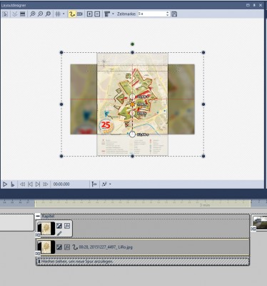Screen dimensions: 267x286
Task: Open the grid options dropdown arrow
Action: [64, 14]
